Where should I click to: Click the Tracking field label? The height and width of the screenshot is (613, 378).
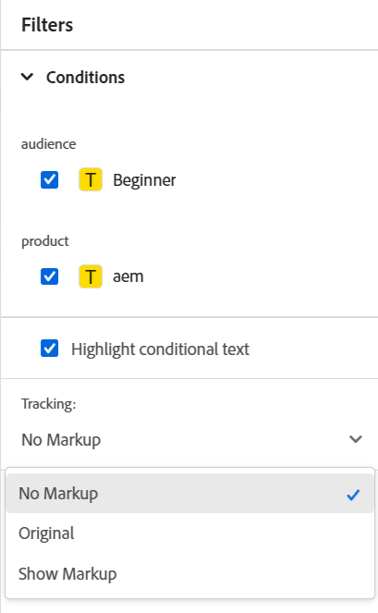[x=48, y=404]
